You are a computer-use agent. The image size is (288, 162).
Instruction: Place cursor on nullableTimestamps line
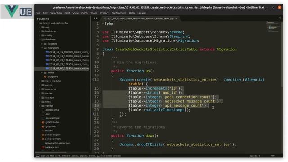point(159,110)
